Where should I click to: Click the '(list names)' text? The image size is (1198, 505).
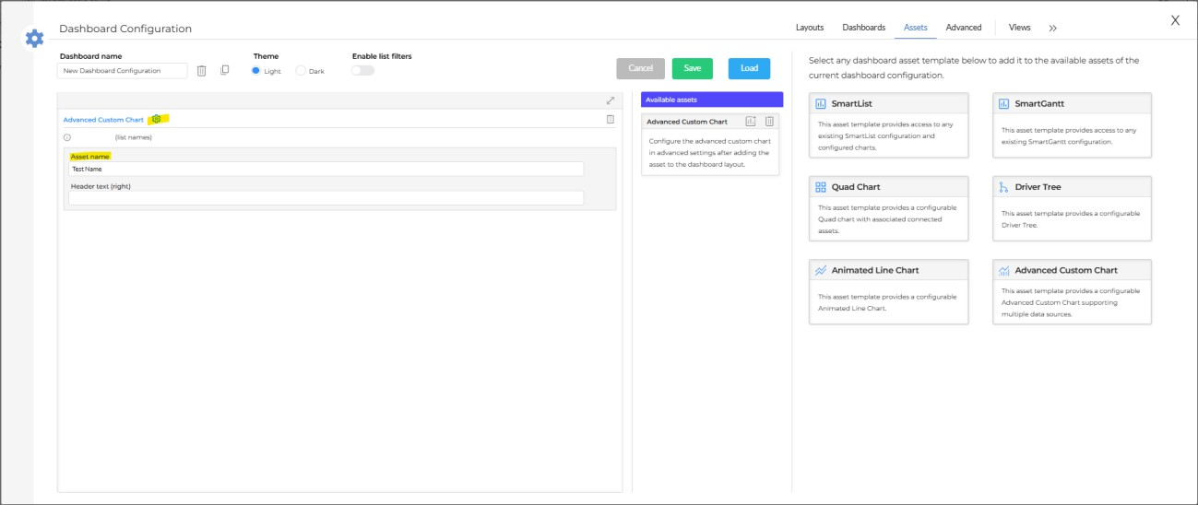tap(134, 137)
